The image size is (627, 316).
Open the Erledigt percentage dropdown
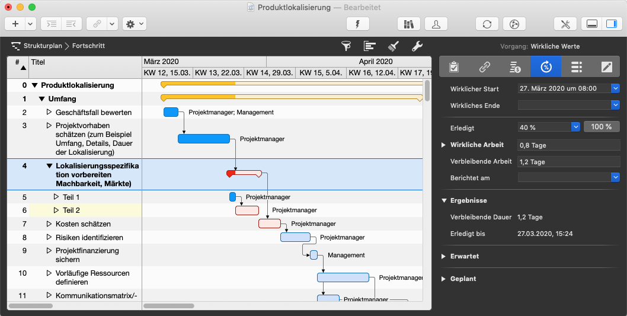(575, 127)
